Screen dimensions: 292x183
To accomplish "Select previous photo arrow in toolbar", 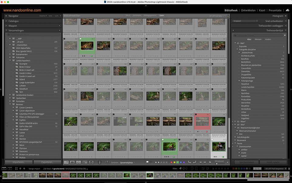I will coord(200,162).
